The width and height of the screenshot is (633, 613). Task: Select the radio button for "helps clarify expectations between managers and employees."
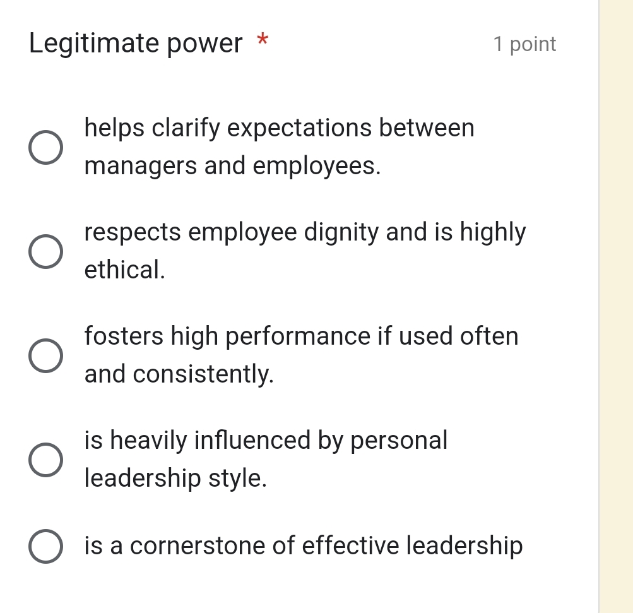pos(45,146)
